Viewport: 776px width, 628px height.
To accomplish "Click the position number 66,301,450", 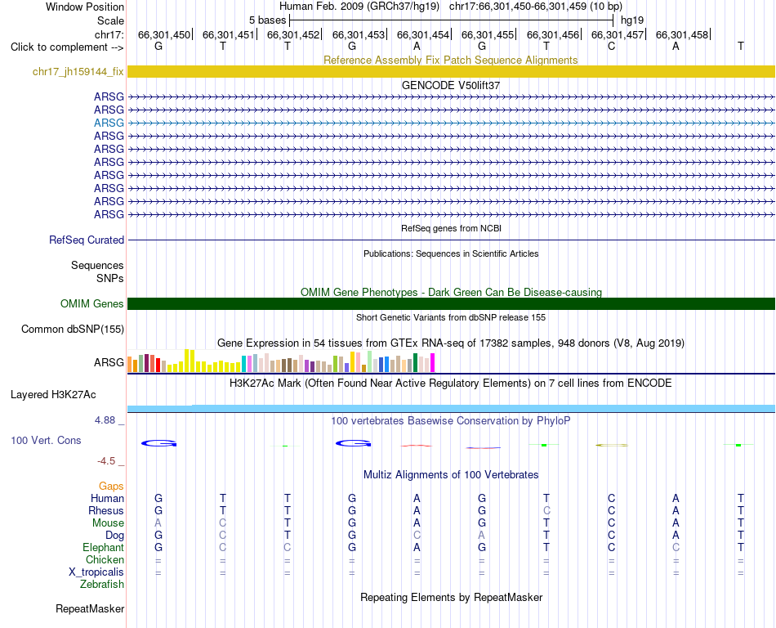I will click(164, 34).
